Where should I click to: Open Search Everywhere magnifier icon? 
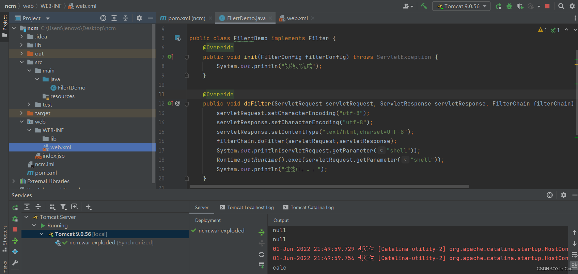(561, 6)
